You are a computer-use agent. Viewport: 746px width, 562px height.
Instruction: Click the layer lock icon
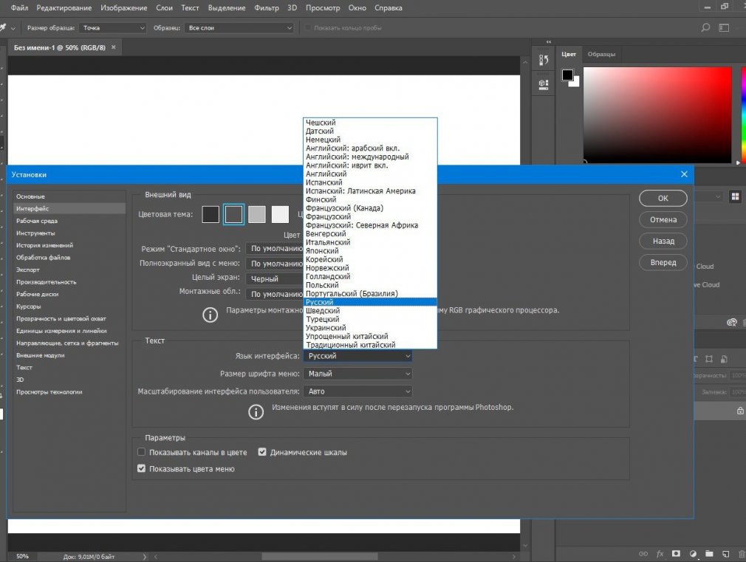(740, 411)
